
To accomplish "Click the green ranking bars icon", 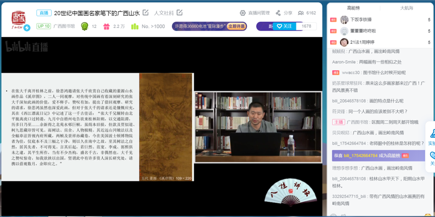I will pos(134,26).
